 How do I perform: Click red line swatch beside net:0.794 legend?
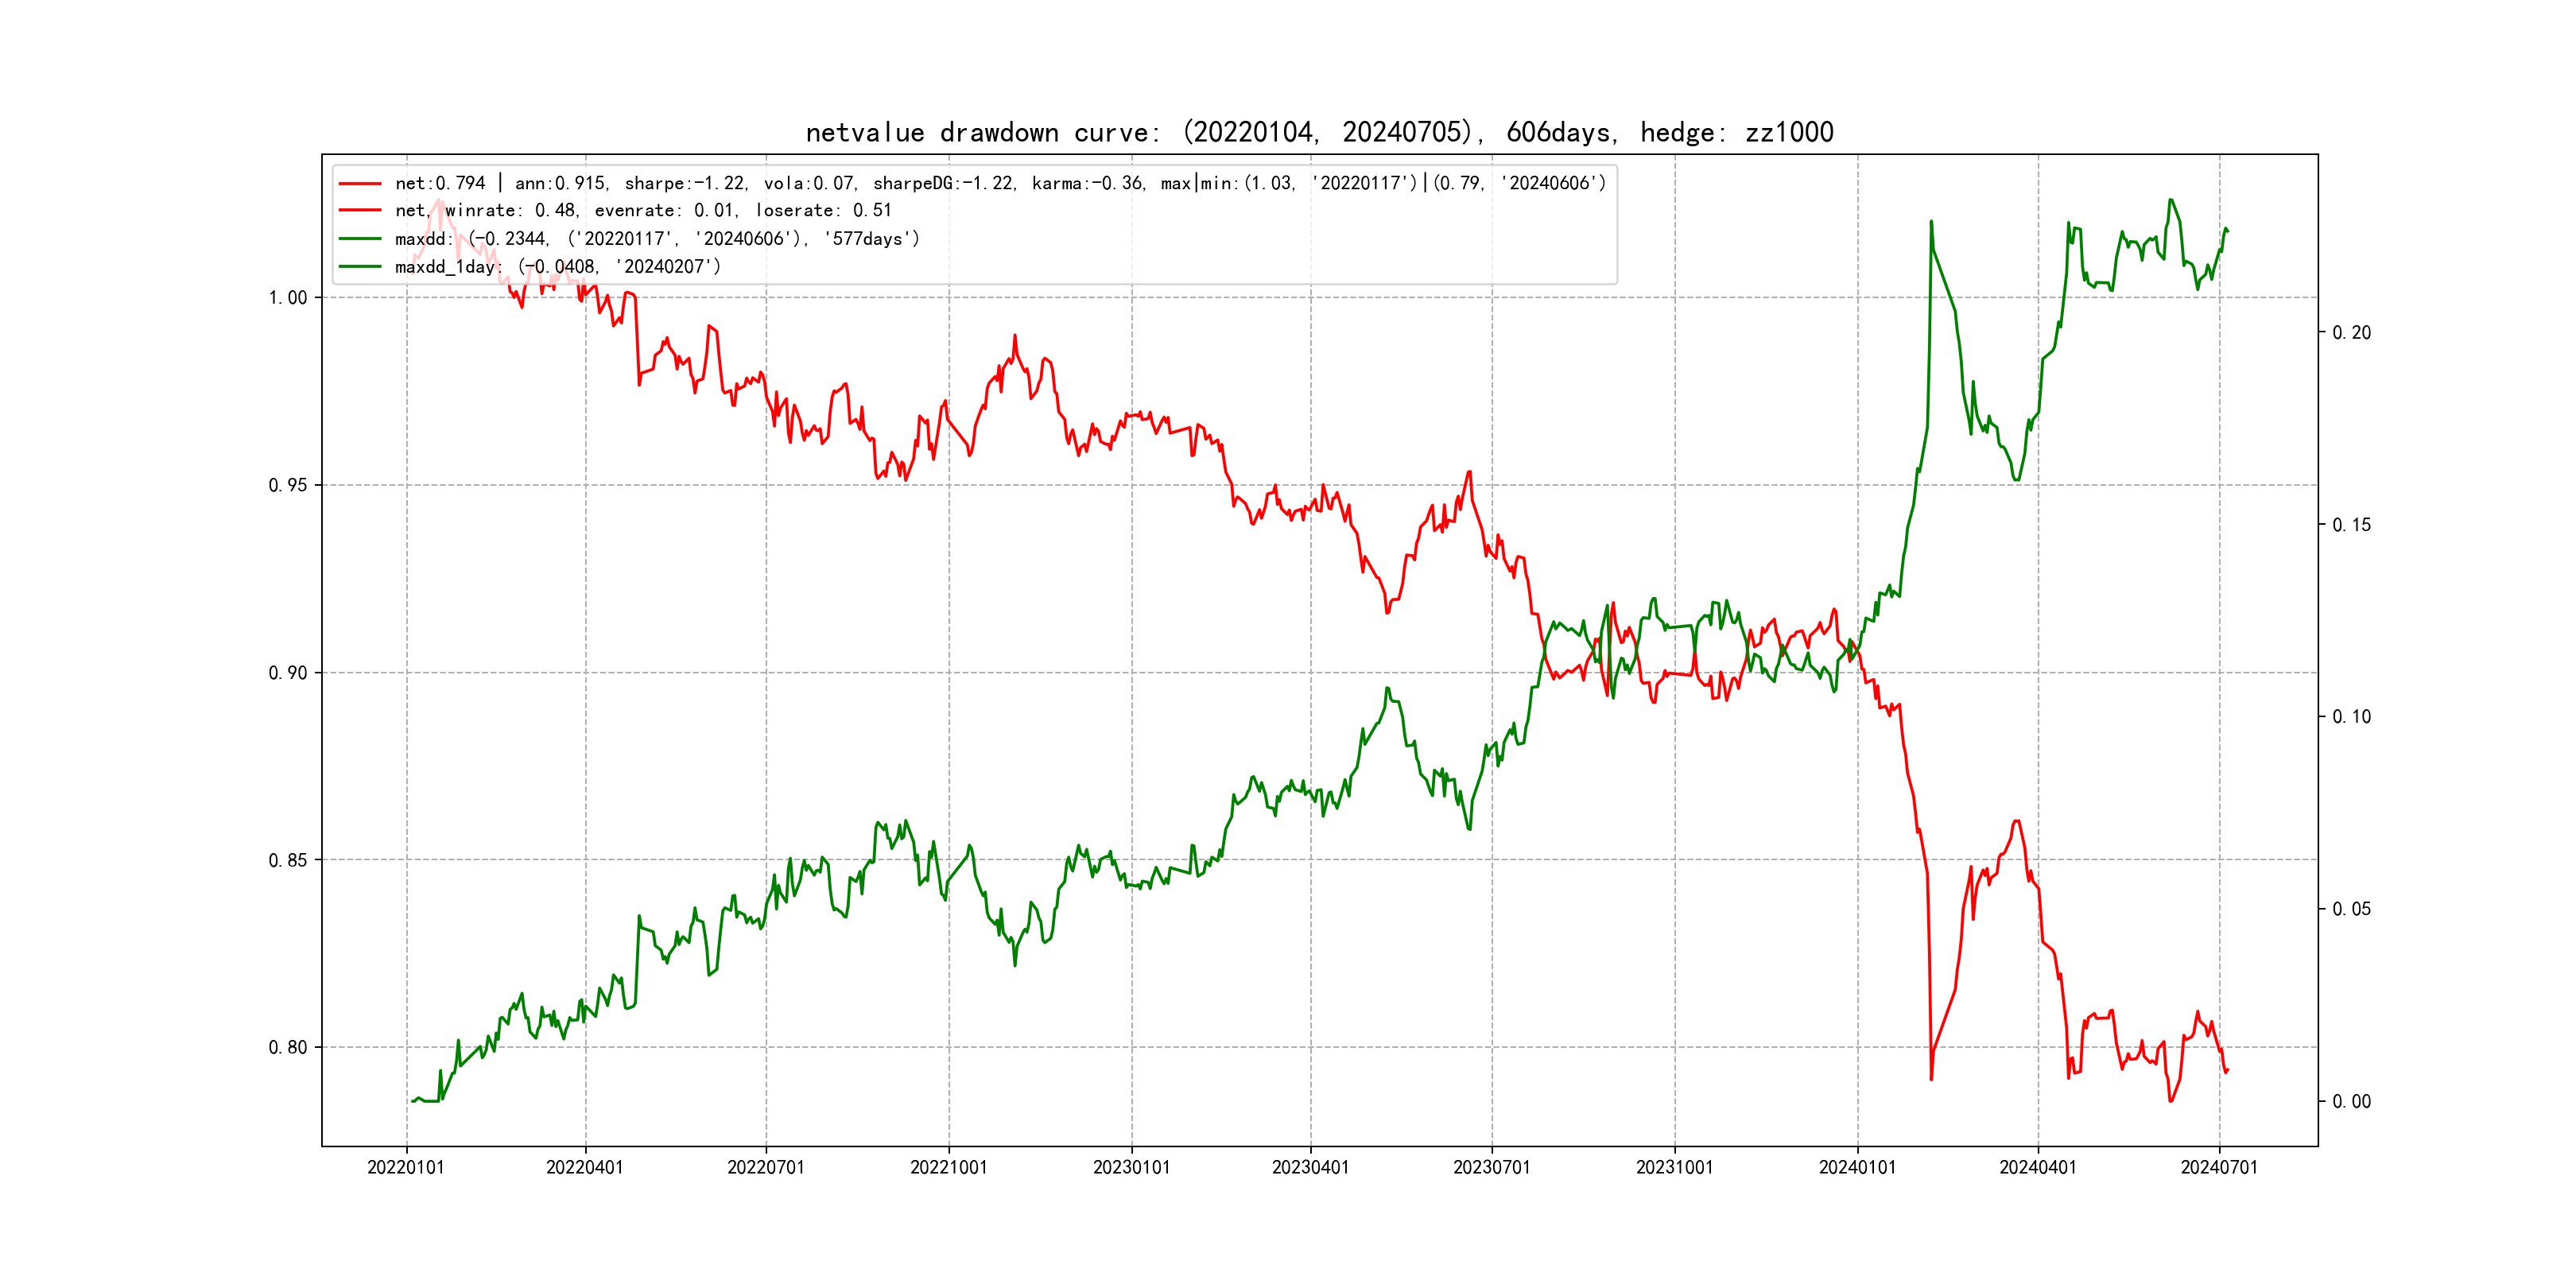point(360,184)
